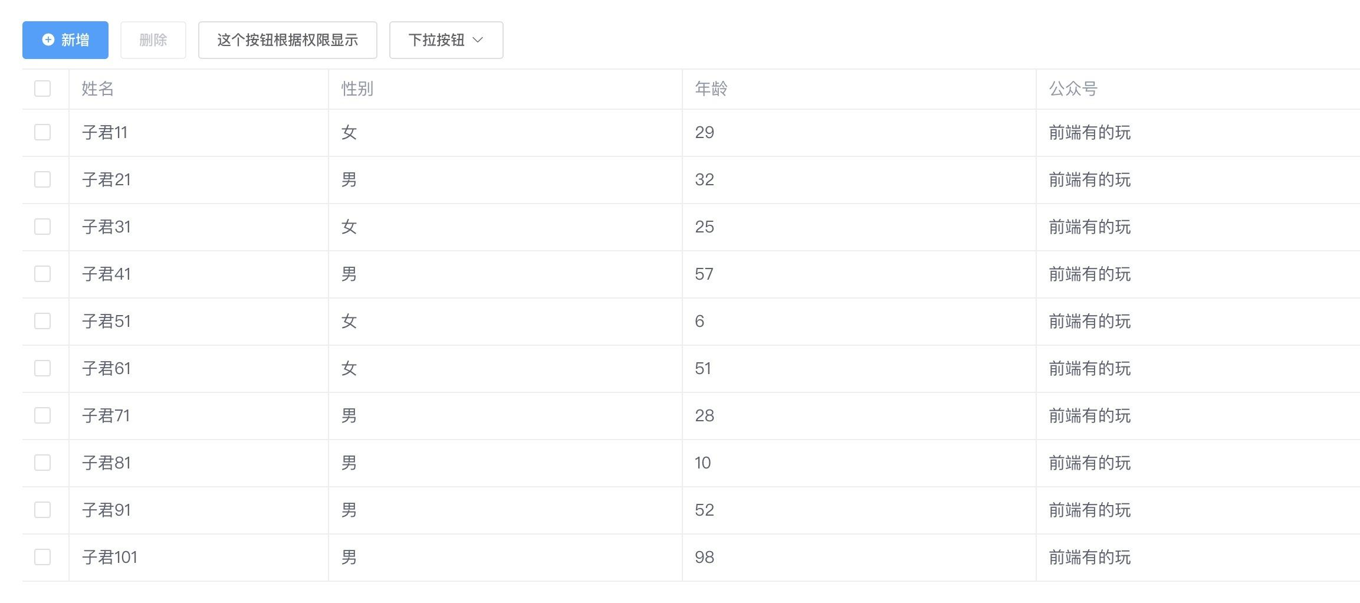Toggle the select-all checkbox in header

[42, 89]
